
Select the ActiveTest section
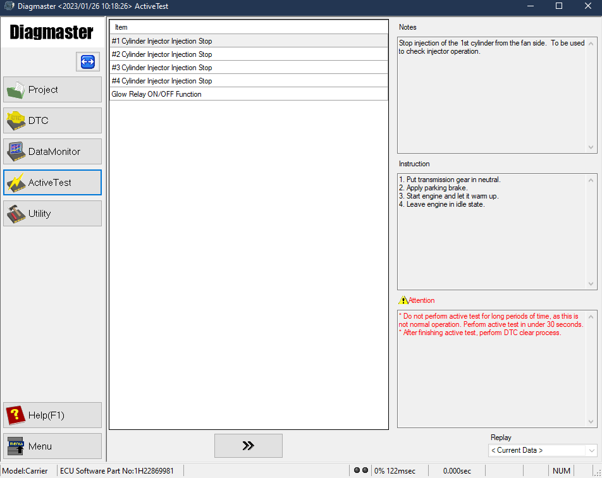[x=52, y=182]
